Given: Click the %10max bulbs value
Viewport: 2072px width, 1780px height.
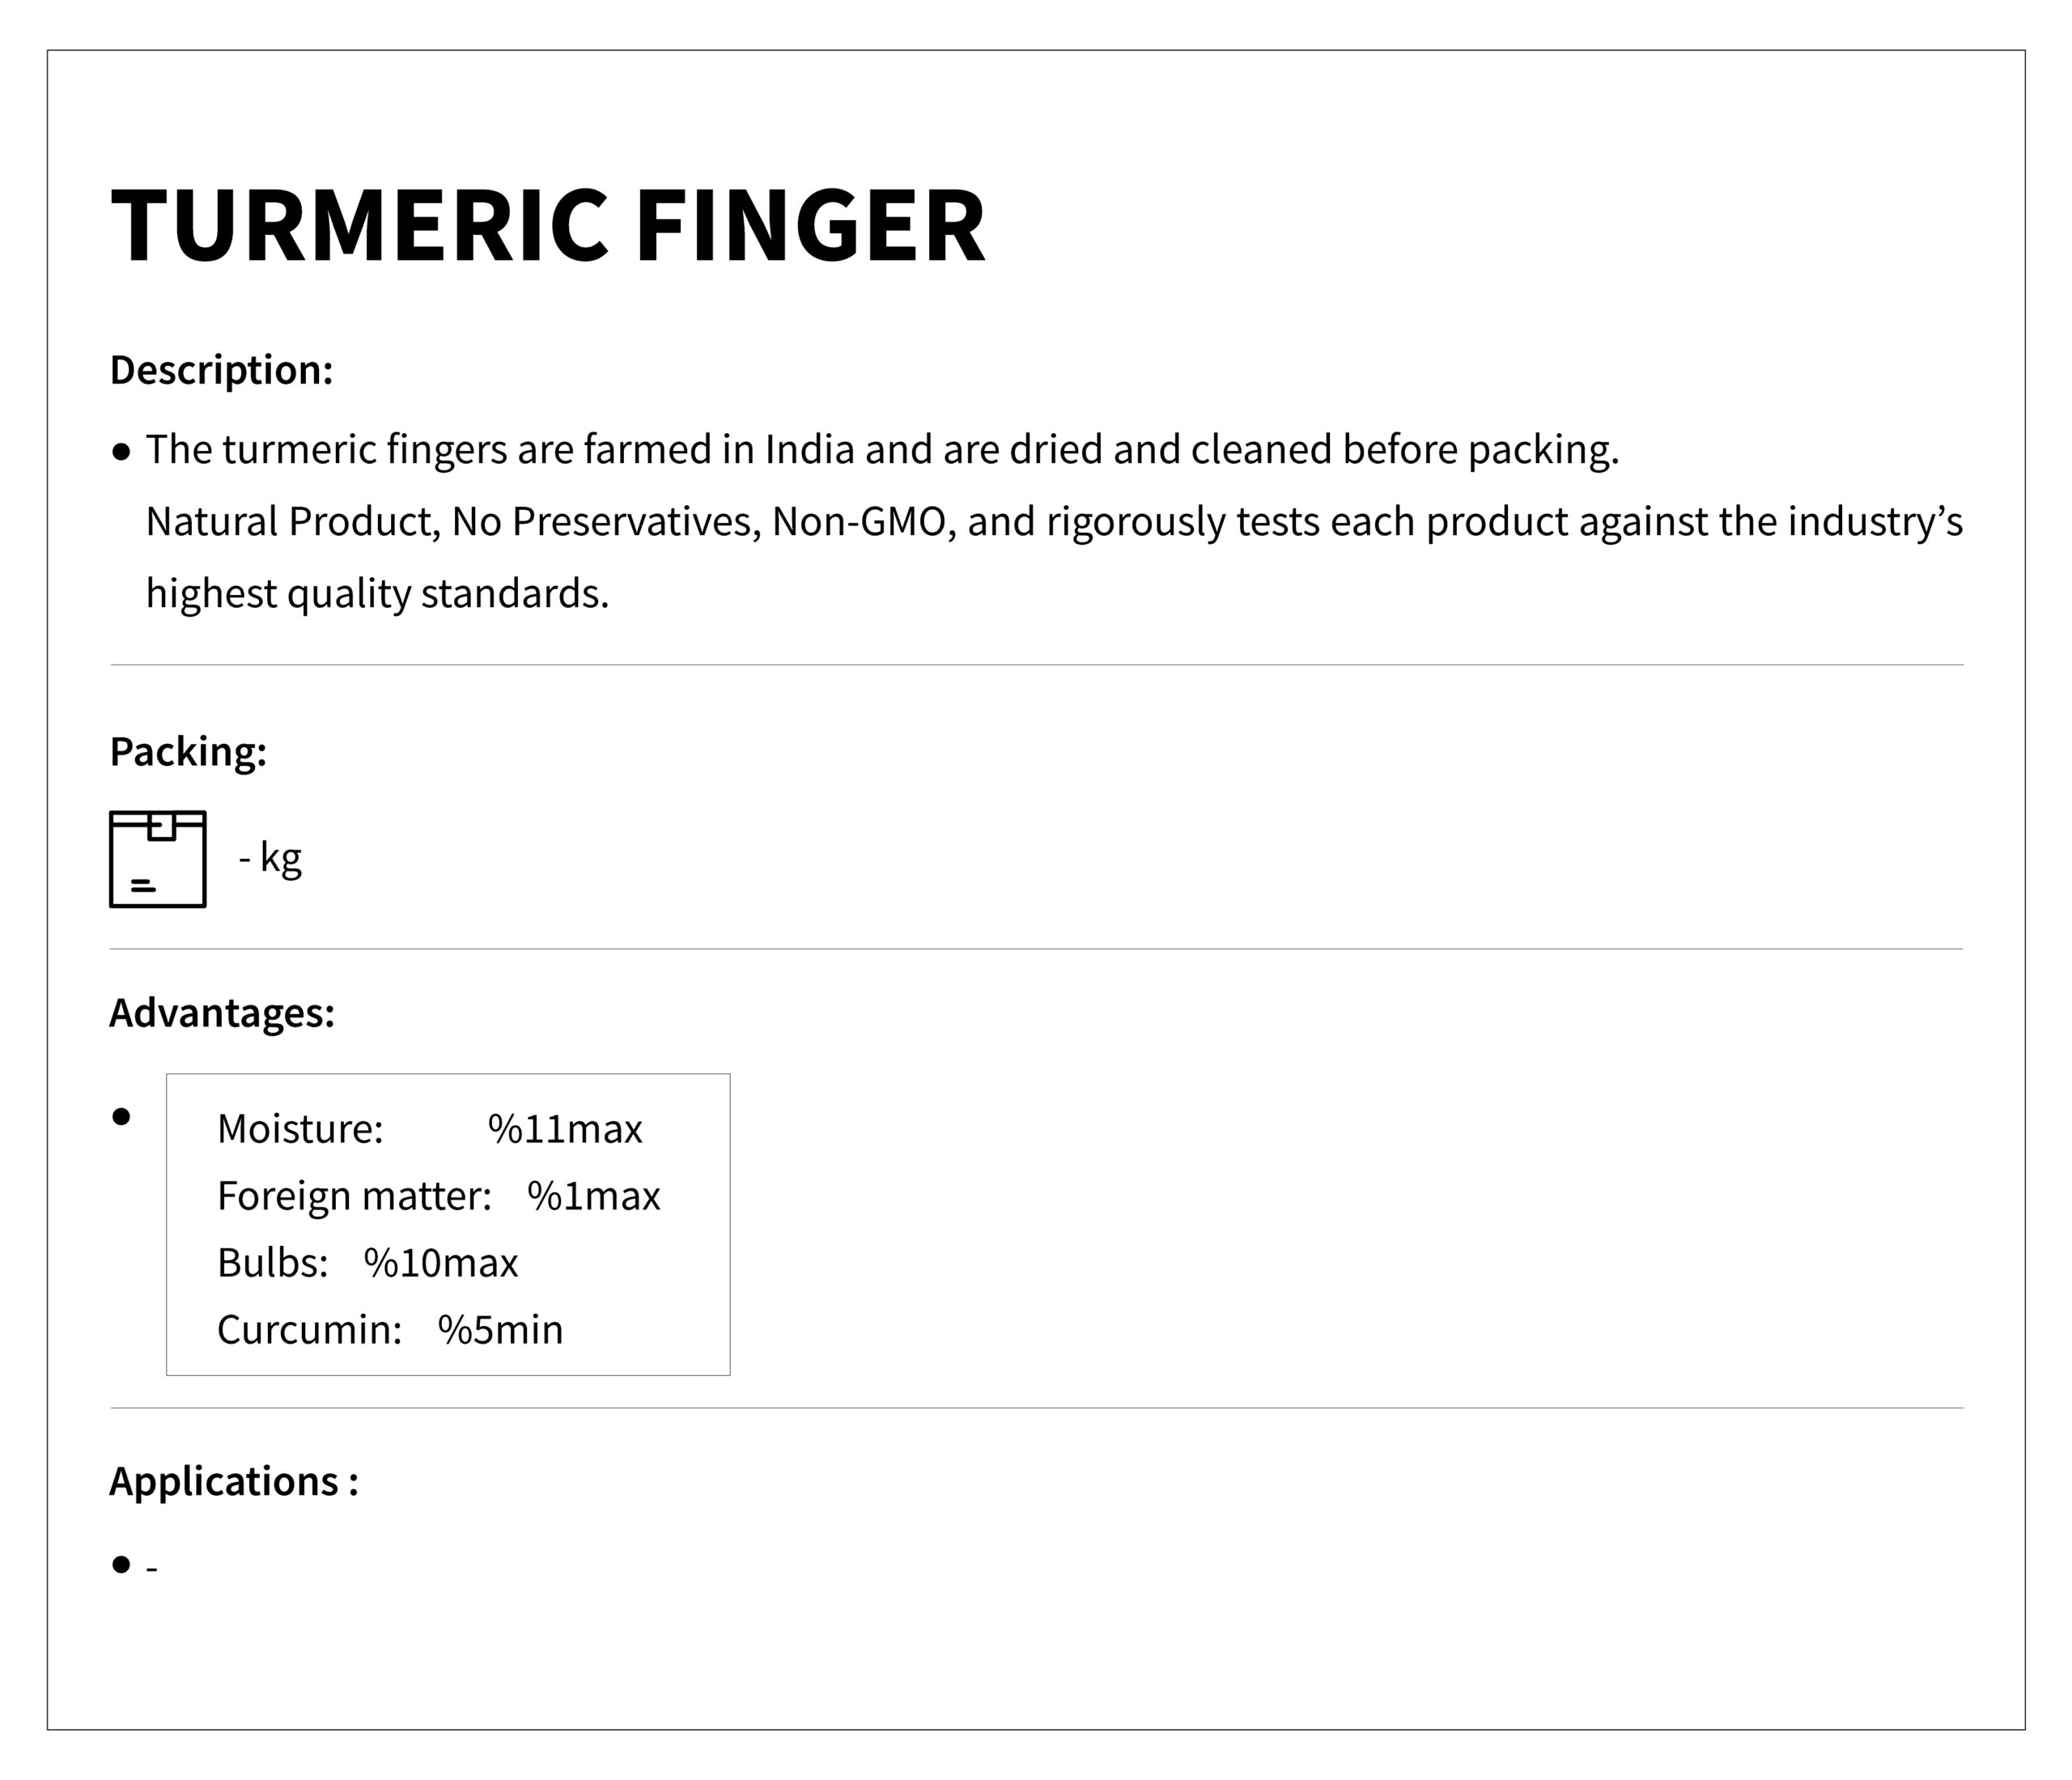Looking at the screenshot, I should tap(441, 1263).
